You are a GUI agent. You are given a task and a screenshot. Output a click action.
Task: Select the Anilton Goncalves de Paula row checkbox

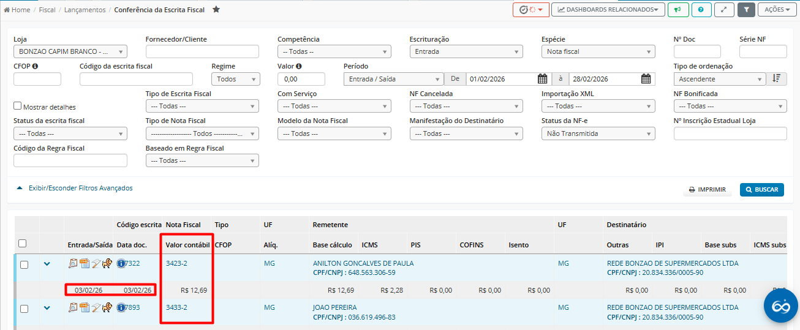point(25,265)
